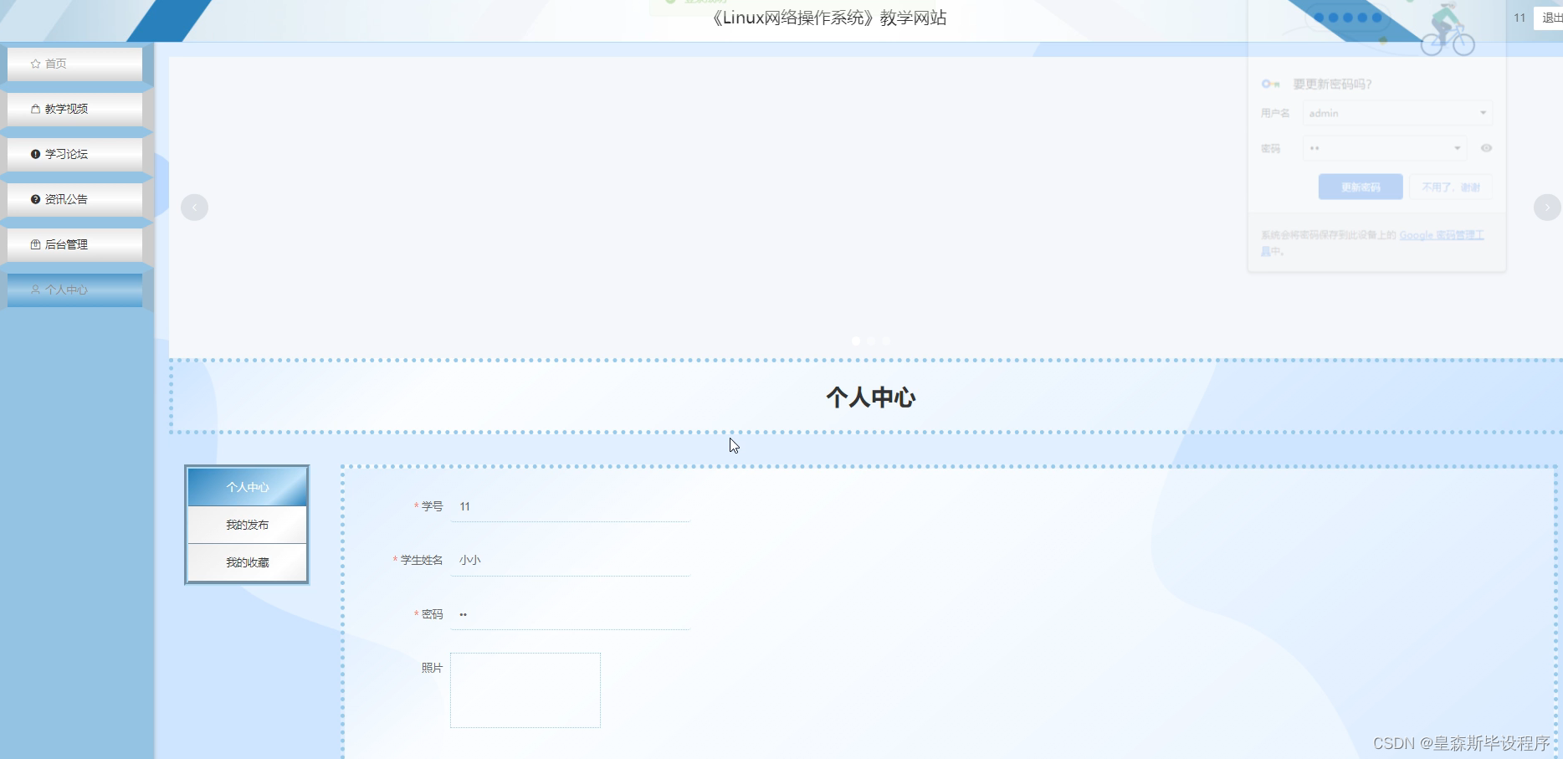
Task: Select the second carousel dot indicator
Action: tap(870, 341)
